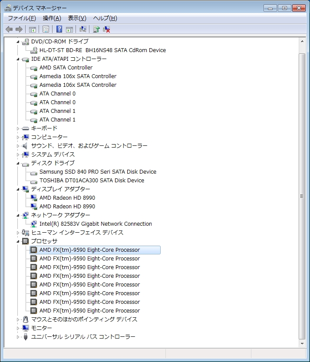Viewport: 310px width, 362px height.
Task: Collapse the DVD/CD-ROM ドライブ node
Action: [x=18, y=42]
